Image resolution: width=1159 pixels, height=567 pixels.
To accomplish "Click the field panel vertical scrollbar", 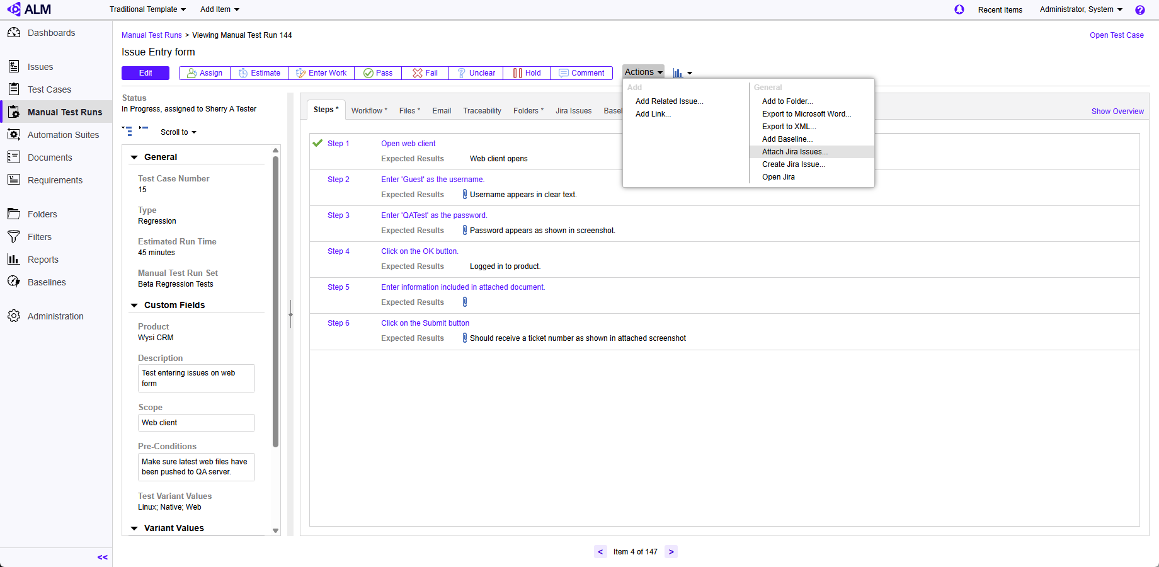I will click(x=275, y=301).
